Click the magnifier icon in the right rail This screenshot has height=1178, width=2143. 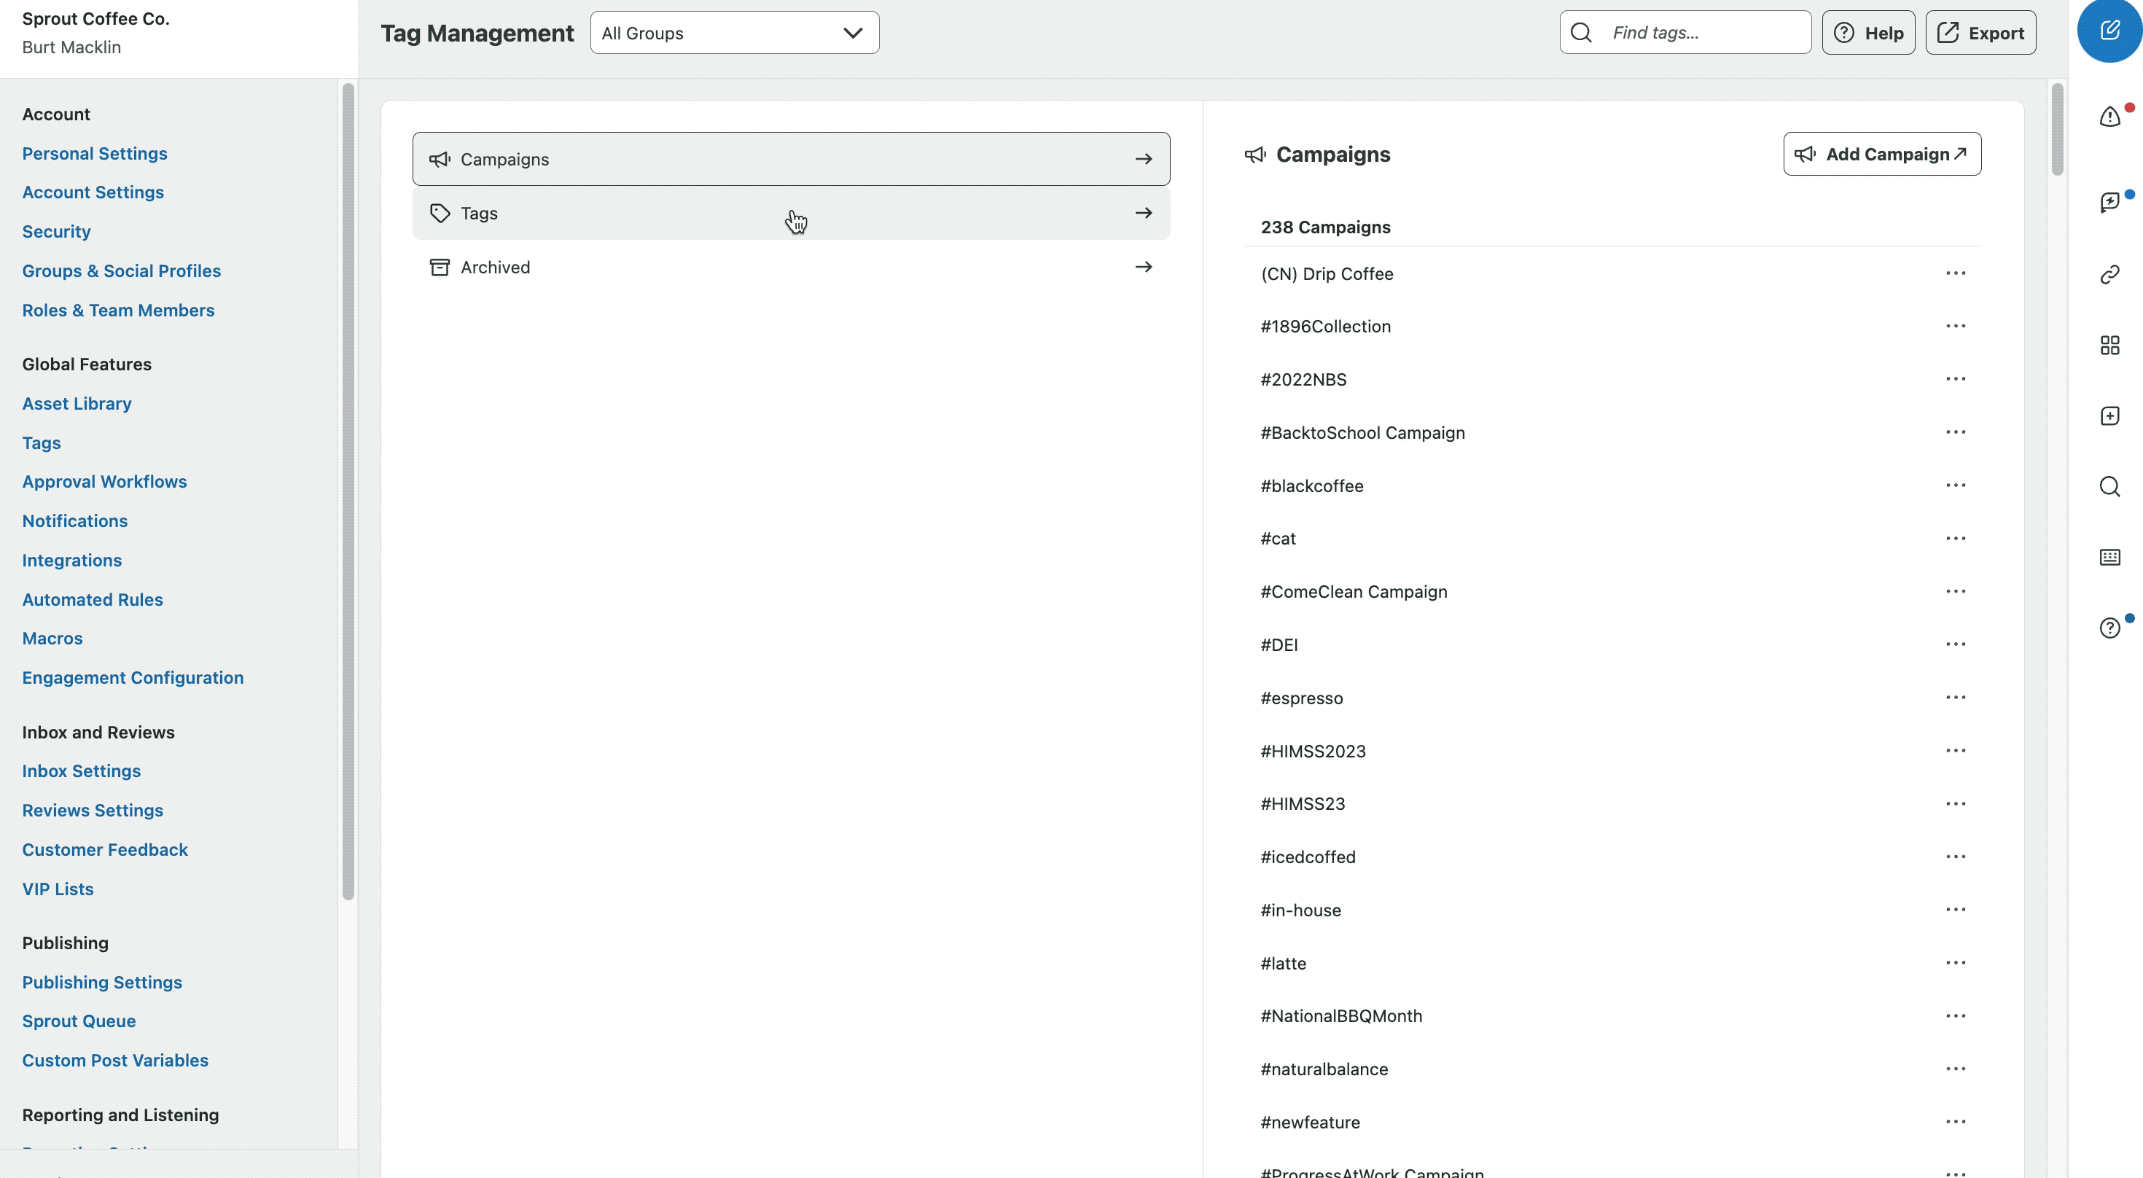point(2109,487)
